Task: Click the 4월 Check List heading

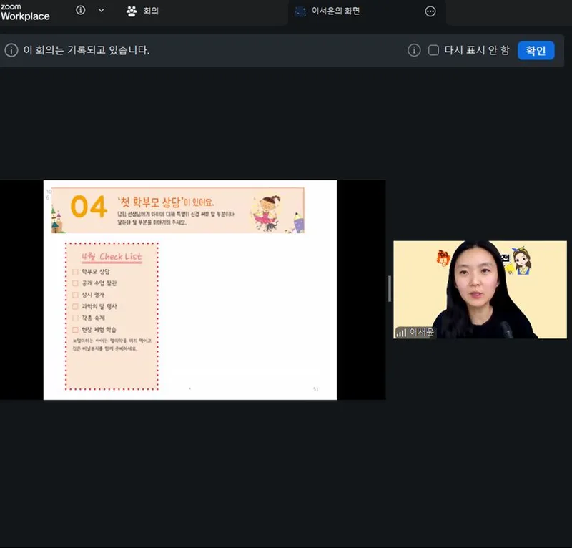Action: pyautogui.click(x=112, y=256)
